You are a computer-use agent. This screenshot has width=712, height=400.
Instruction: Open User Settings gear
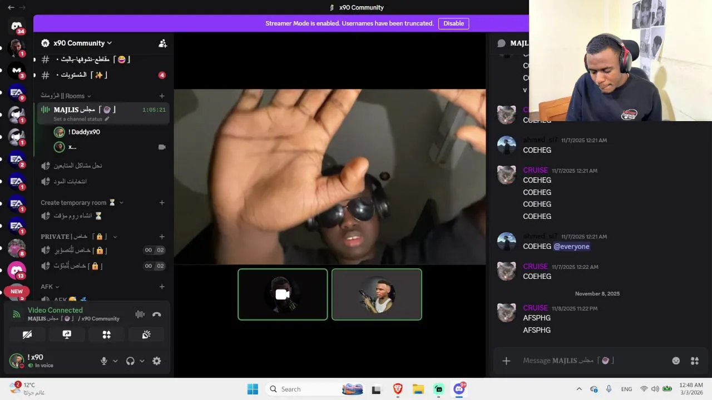(157, 361)
